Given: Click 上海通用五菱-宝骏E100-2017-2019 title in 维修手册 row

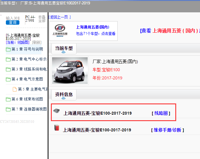Looking at the screenshot, I should (x=97, y=130).
